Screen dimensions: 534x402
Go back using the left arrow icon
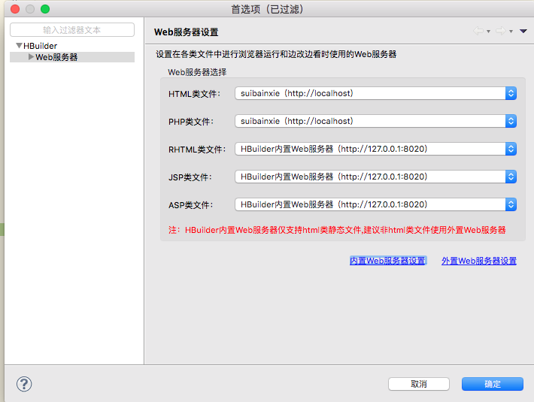478,31
